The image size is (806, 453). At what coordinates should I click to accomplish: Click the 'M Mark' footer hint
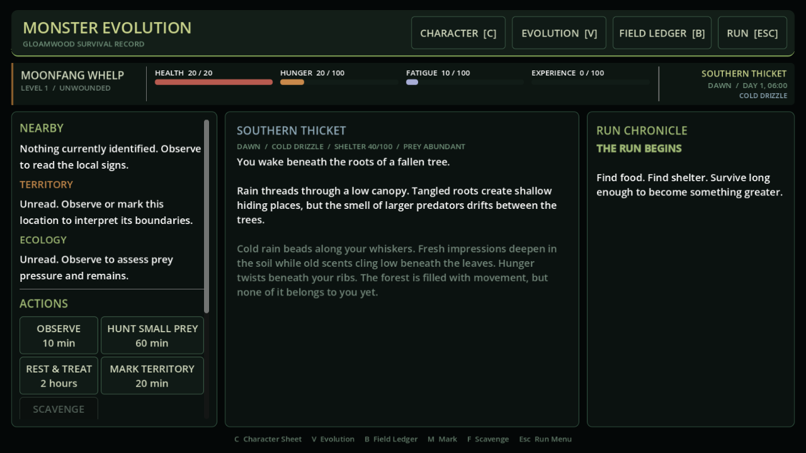[x=443, y=439]
